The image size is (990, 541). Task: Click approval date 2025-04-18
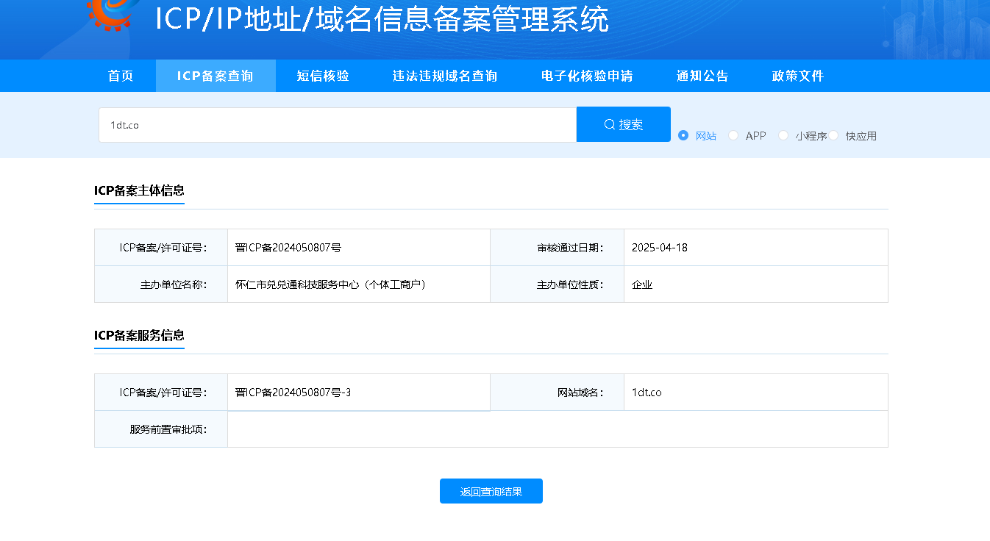pos(660,248)
